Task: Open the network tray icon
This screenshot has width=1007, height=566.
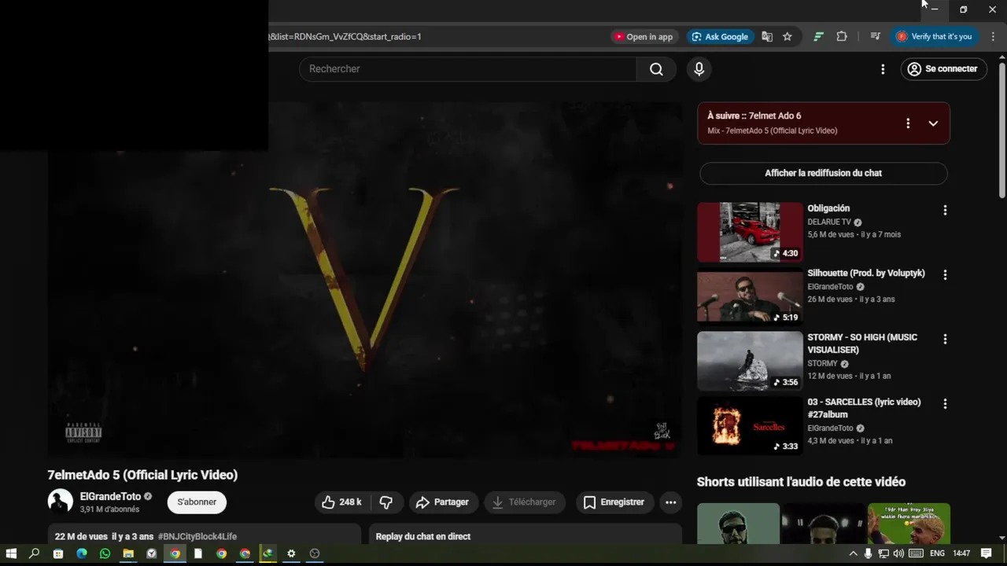Action: (883, 553)
